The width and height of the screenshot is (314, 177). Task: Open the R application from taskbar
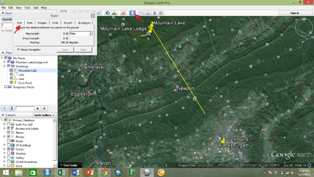(47, 172)
